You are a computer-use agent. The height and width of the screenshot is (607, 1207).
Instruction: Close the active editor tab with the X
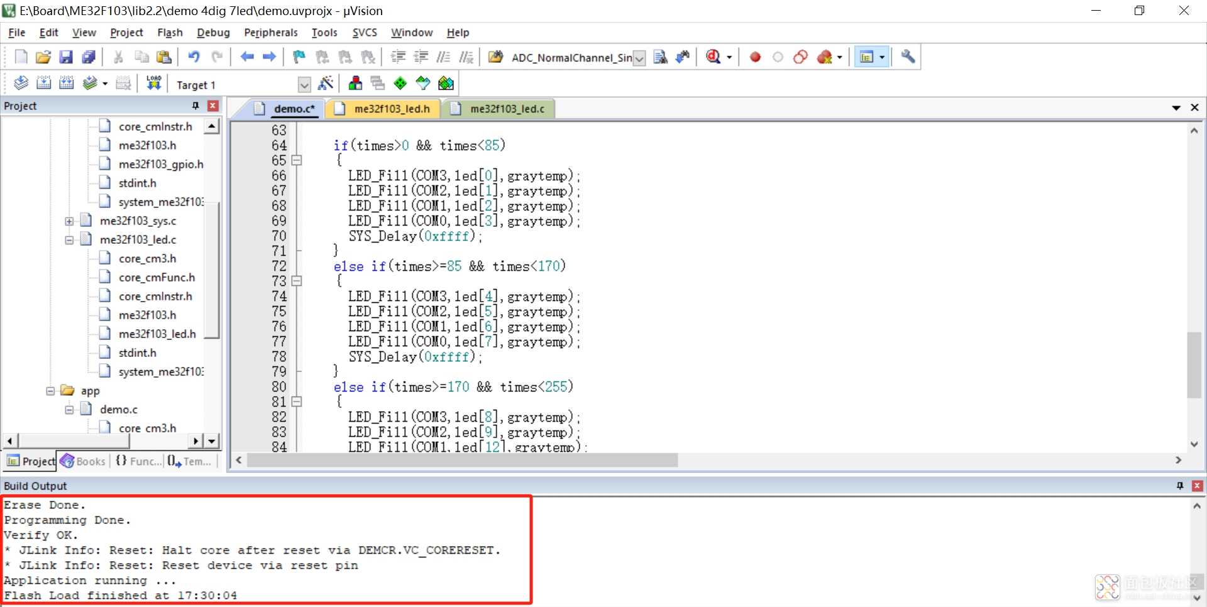[x=1195, y=108]
